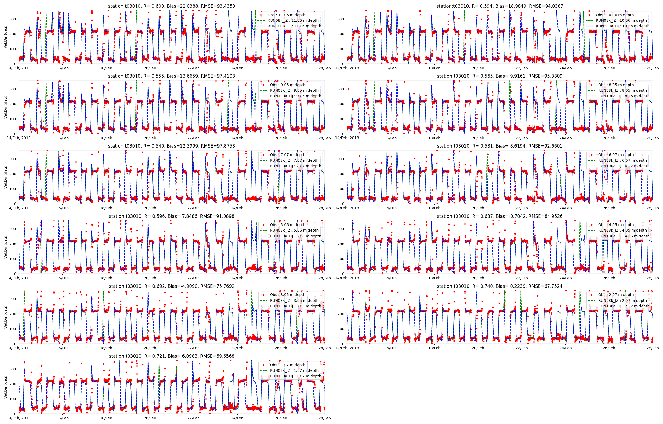Viewport: 663px width, 424px height.
Task: Select legend entry RUN100a_HJ : 5.06 m depth
Action: click(x=295, y=236)
